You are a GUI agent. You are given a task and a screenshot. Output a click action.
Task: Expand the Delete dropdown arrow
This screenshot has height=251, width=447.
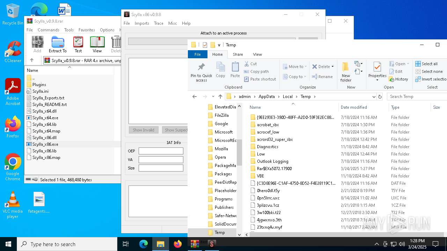point(332,67)
